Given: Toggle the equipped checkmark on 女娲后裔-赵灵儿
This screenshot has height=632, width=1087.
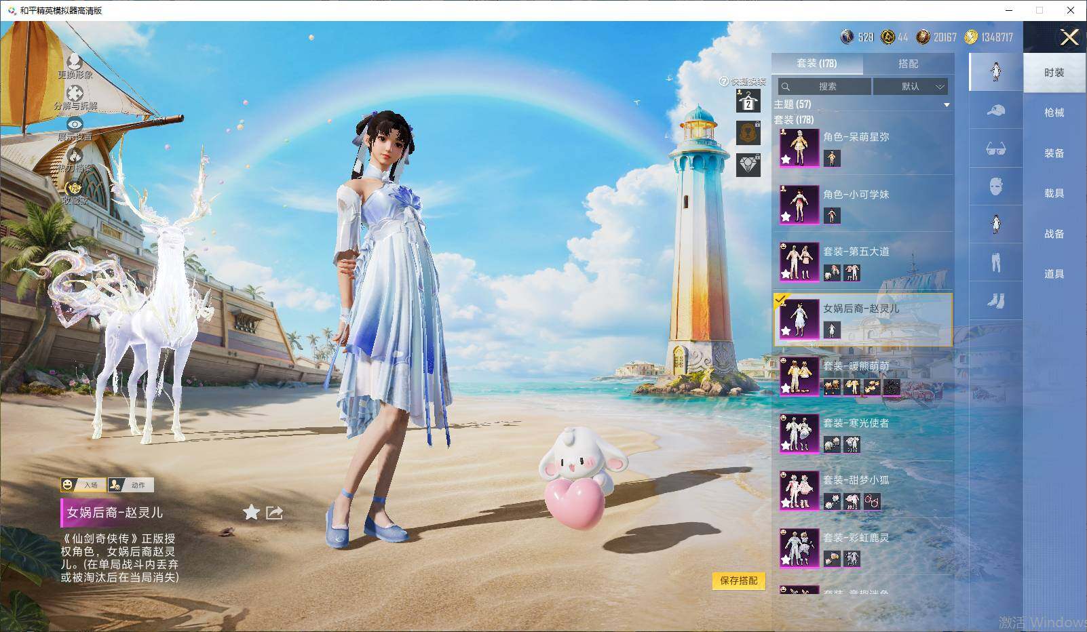Looking at the screenshot, I should pos(781,299).
